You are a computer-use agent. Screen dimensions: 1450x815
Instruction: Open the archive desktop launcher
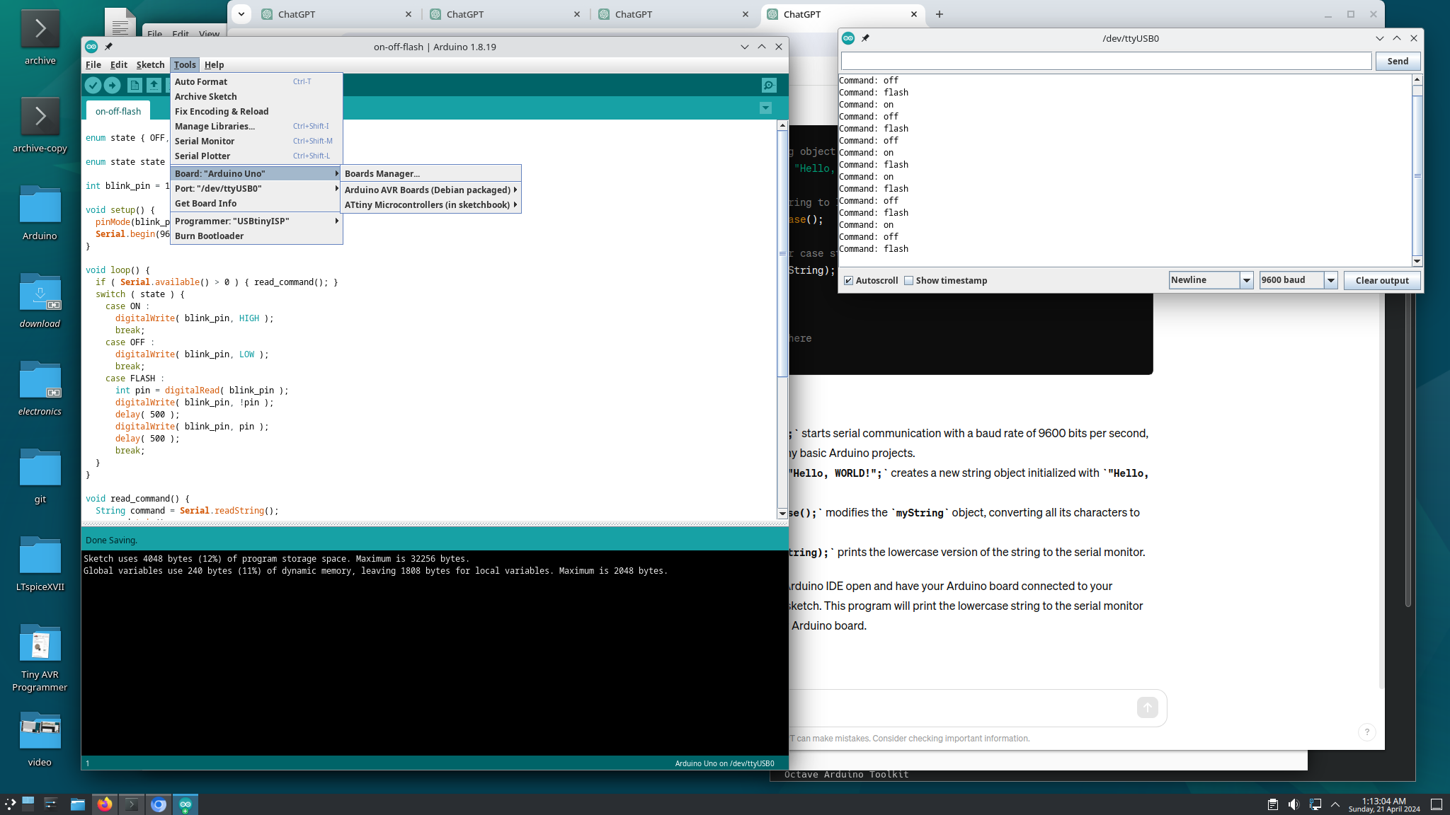[x=40, y=37]
